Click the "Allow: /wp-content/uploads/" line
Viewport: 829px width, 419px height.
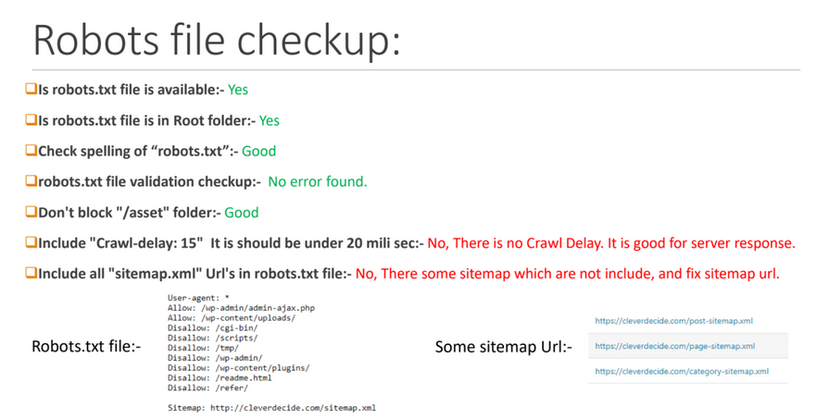[232, 318]
